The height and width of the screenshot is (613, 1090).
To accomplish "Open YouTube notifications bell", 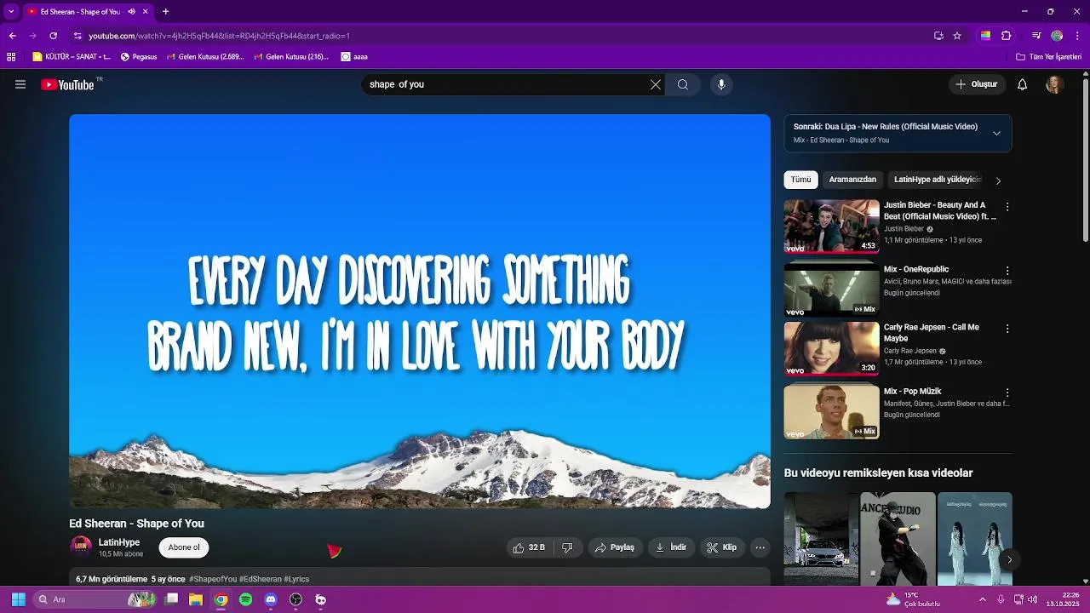I will pos(1023,84).
